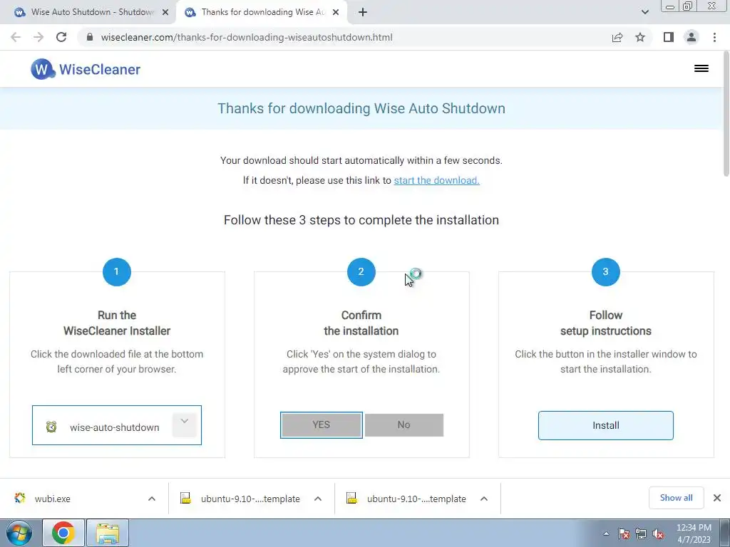Click the Install button
The image size is (730, 547).
(x=606, y=425)
